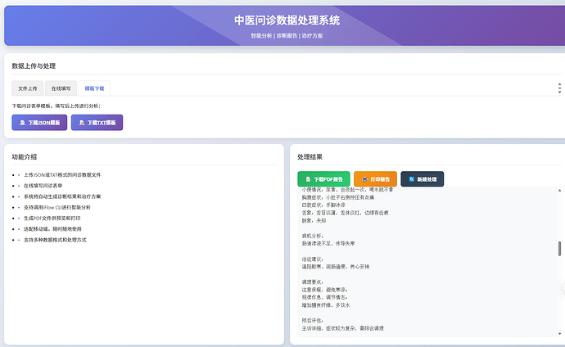Click the refresh icon on 新建处理 button

point(413,178)
